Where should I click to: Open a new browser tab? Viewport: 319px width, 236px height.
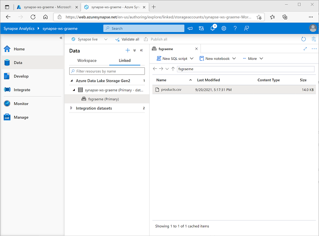[154, 7]
